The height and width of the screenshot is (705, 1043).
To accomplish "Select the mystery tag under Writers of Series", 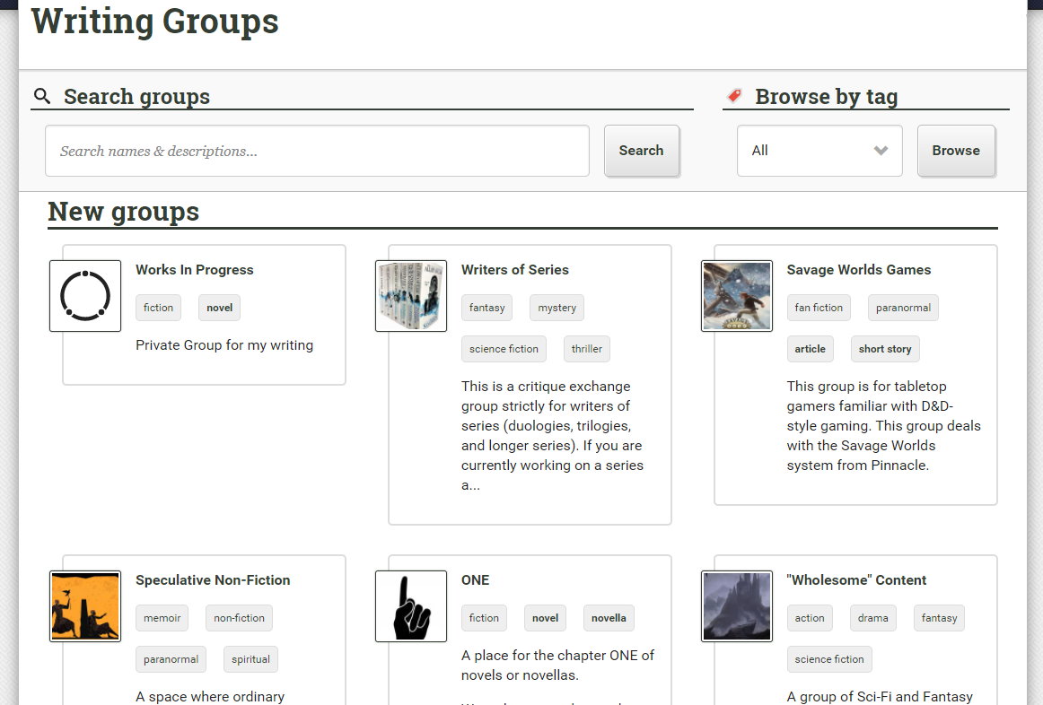I will pyautogui.click(x=557, y=308).
